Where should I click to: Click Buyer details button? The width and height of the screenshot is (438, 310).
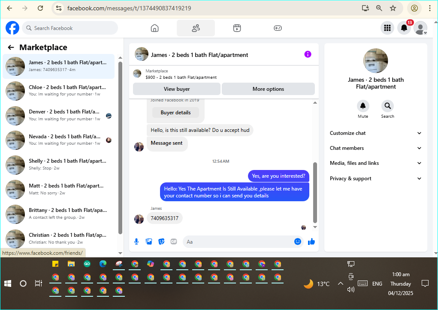coord(175,113)
